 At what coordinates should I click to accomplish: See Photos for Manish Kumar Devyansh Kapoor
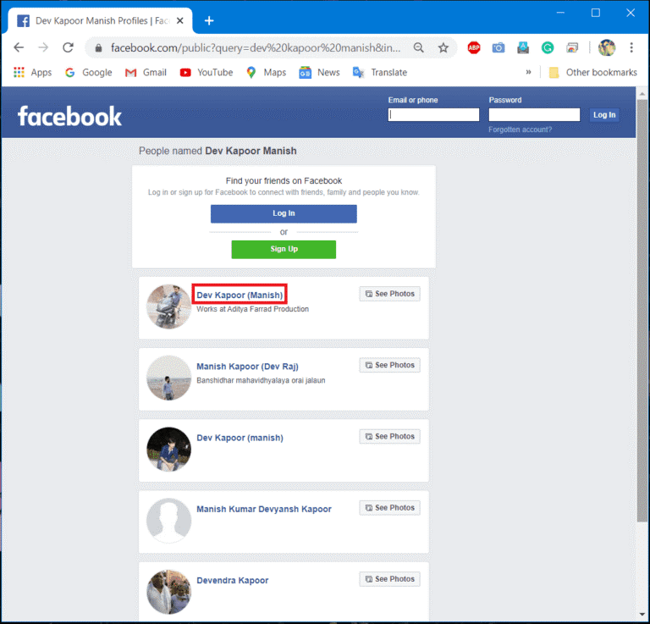(389, 508)
